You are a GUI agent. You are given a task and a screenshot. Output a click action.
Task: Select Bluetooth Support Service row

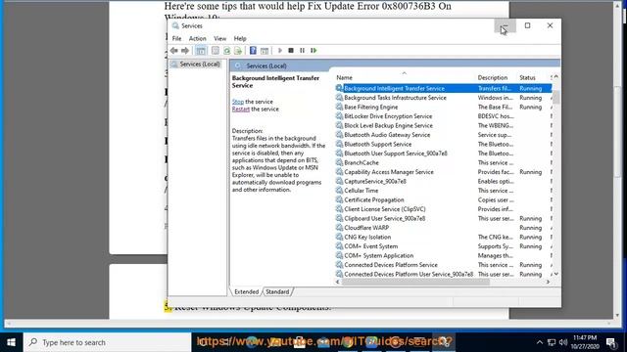click(444, 144)
